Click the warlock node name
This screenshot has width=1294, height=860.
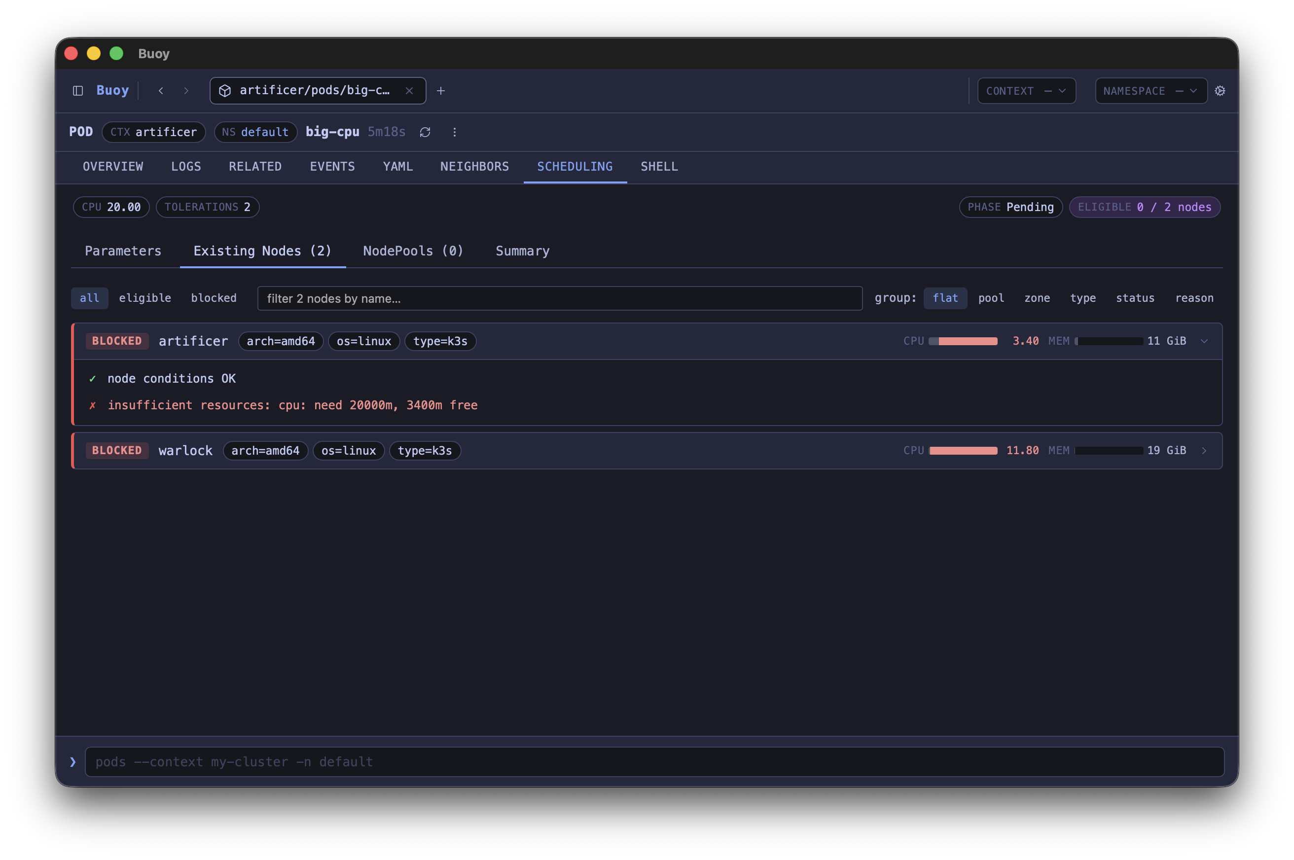tap(185, 450)
